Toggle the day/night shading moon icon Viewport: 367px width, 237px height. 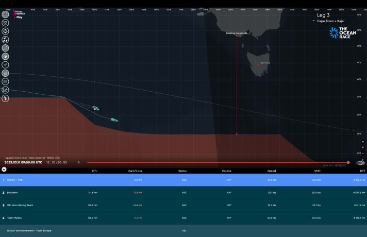(5, 56)
